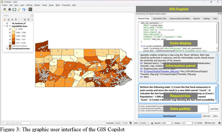Image resolution: width=222 pixels, height=132 pixels.
Task: Click the filter legend by expression icon
Action: pos(19,20)
